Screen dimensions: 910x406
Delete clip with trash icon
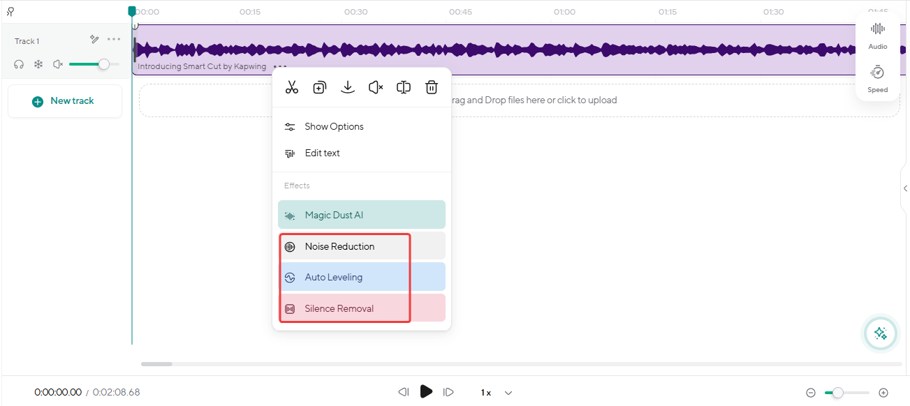[432, 87]
